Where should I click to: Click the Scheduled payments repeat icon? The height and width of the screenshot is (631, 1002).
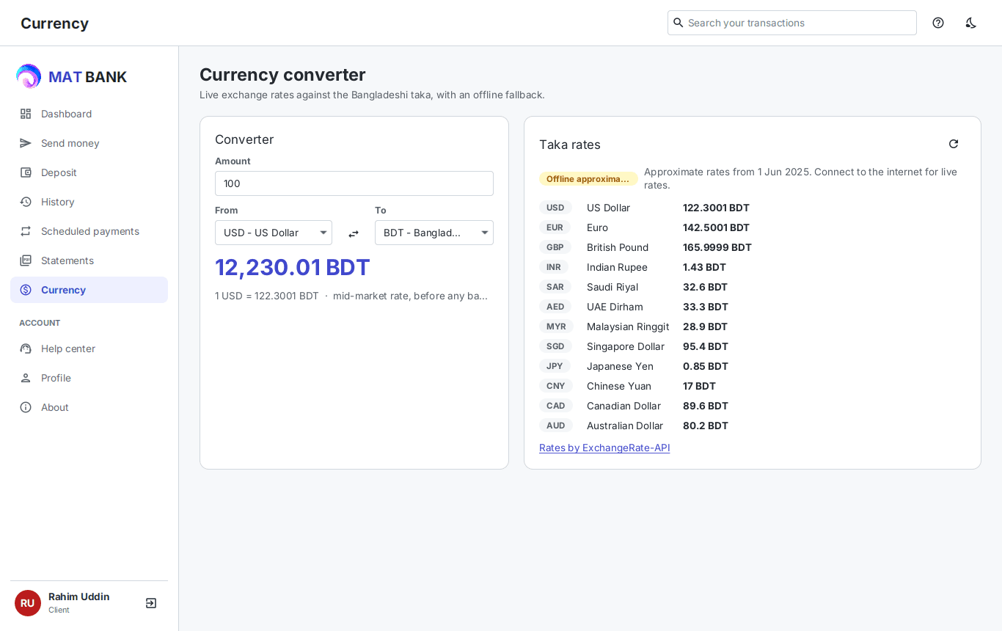coord(26,231)
